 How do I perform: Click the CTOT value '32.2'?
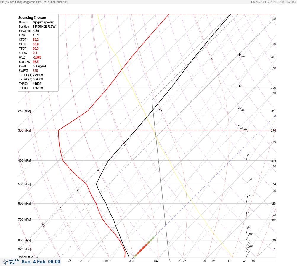[x=36, y=40]
